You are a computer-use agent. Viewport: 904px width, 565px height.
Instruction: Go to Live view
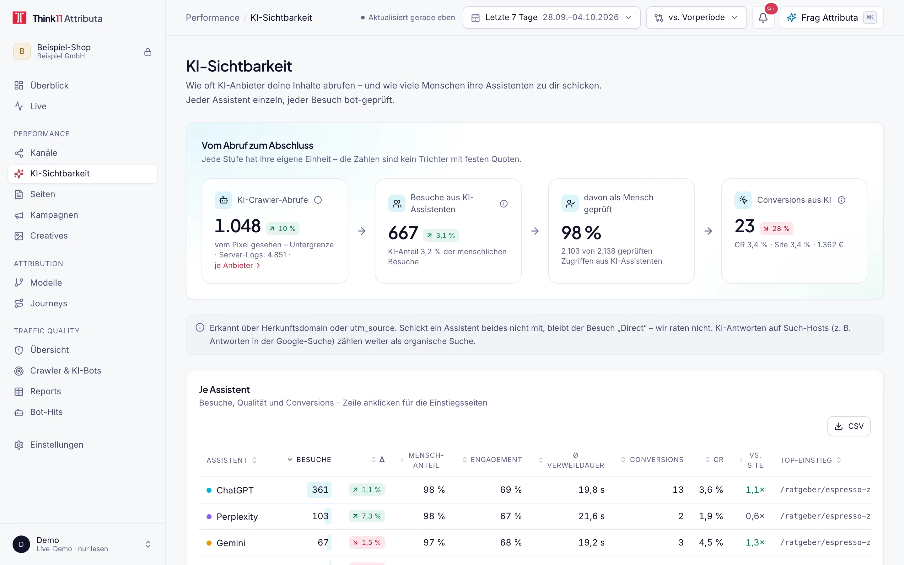[83, 106]
